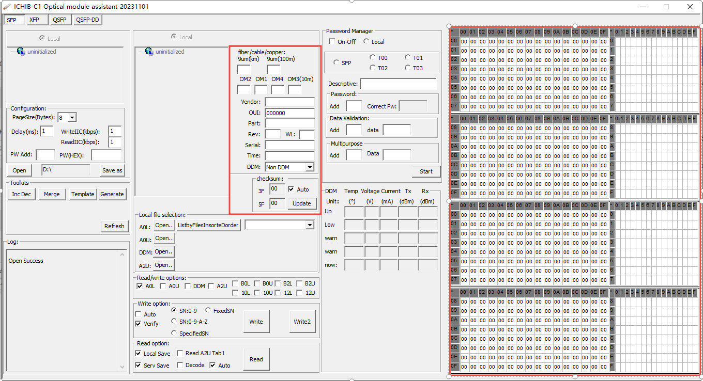Switch to the XFP tab
703x381 pixels.
36,19
